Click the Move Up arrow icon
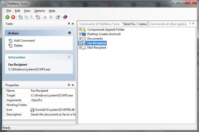 45,17
